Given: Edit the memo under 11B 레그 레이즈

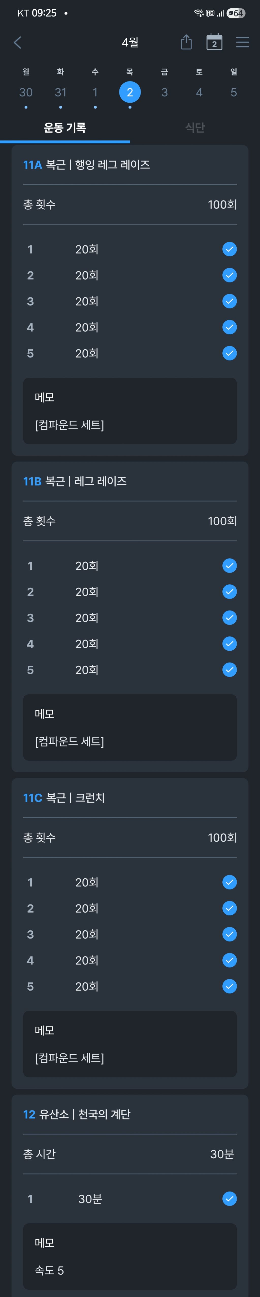Looking at the screenshot, I should click(130, 728).
